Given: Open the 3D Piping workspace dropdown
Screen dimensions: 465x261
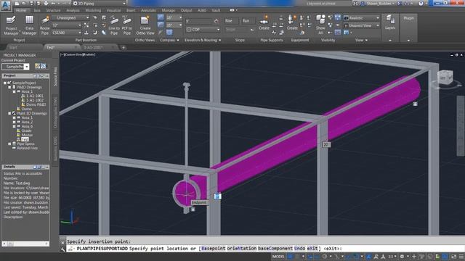Looking at the screenshot, I should [100, 3].
